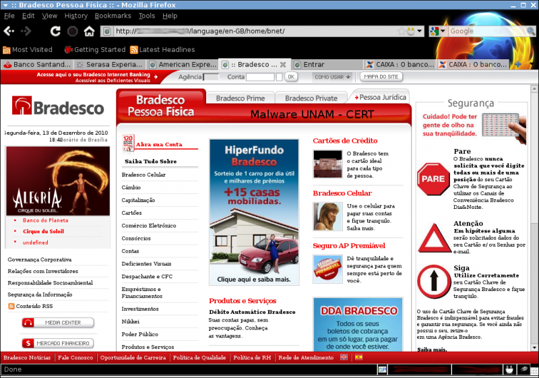
Task: Click the red Bradesco logo
Action: point(58,106)
